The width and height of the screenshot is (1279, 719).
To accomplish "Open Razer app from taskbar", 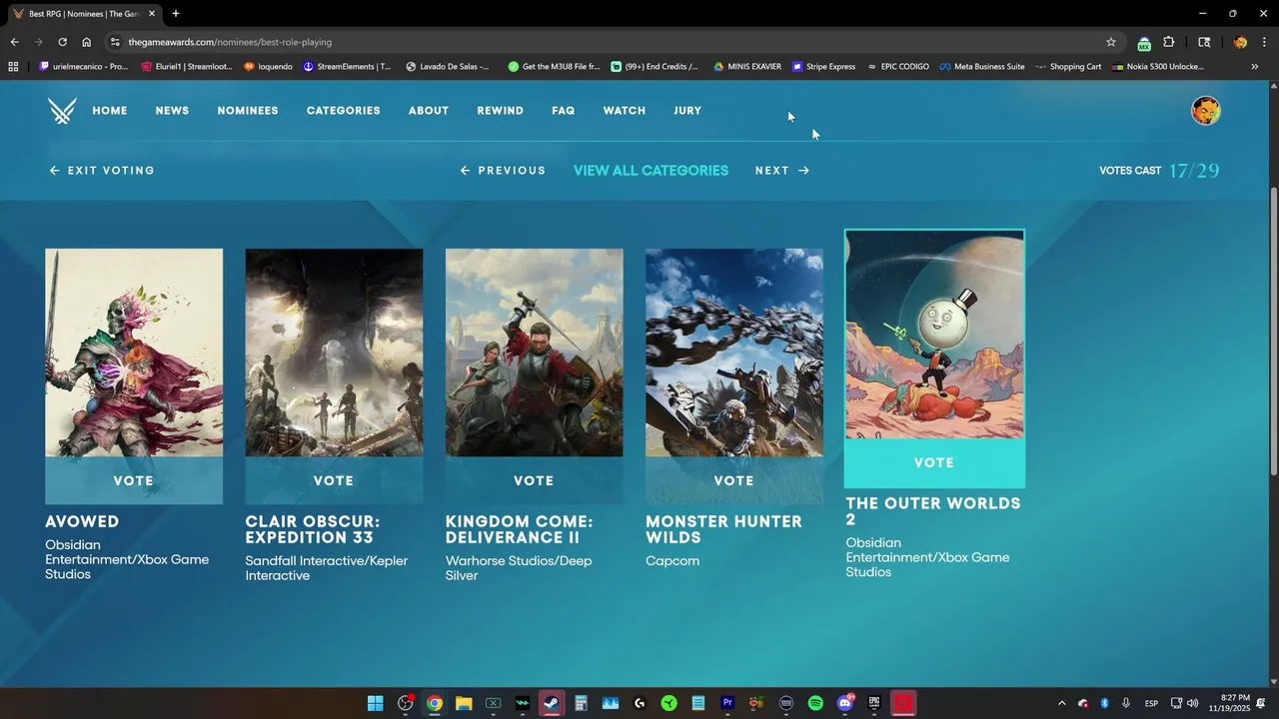I will [x=668, y=703].
